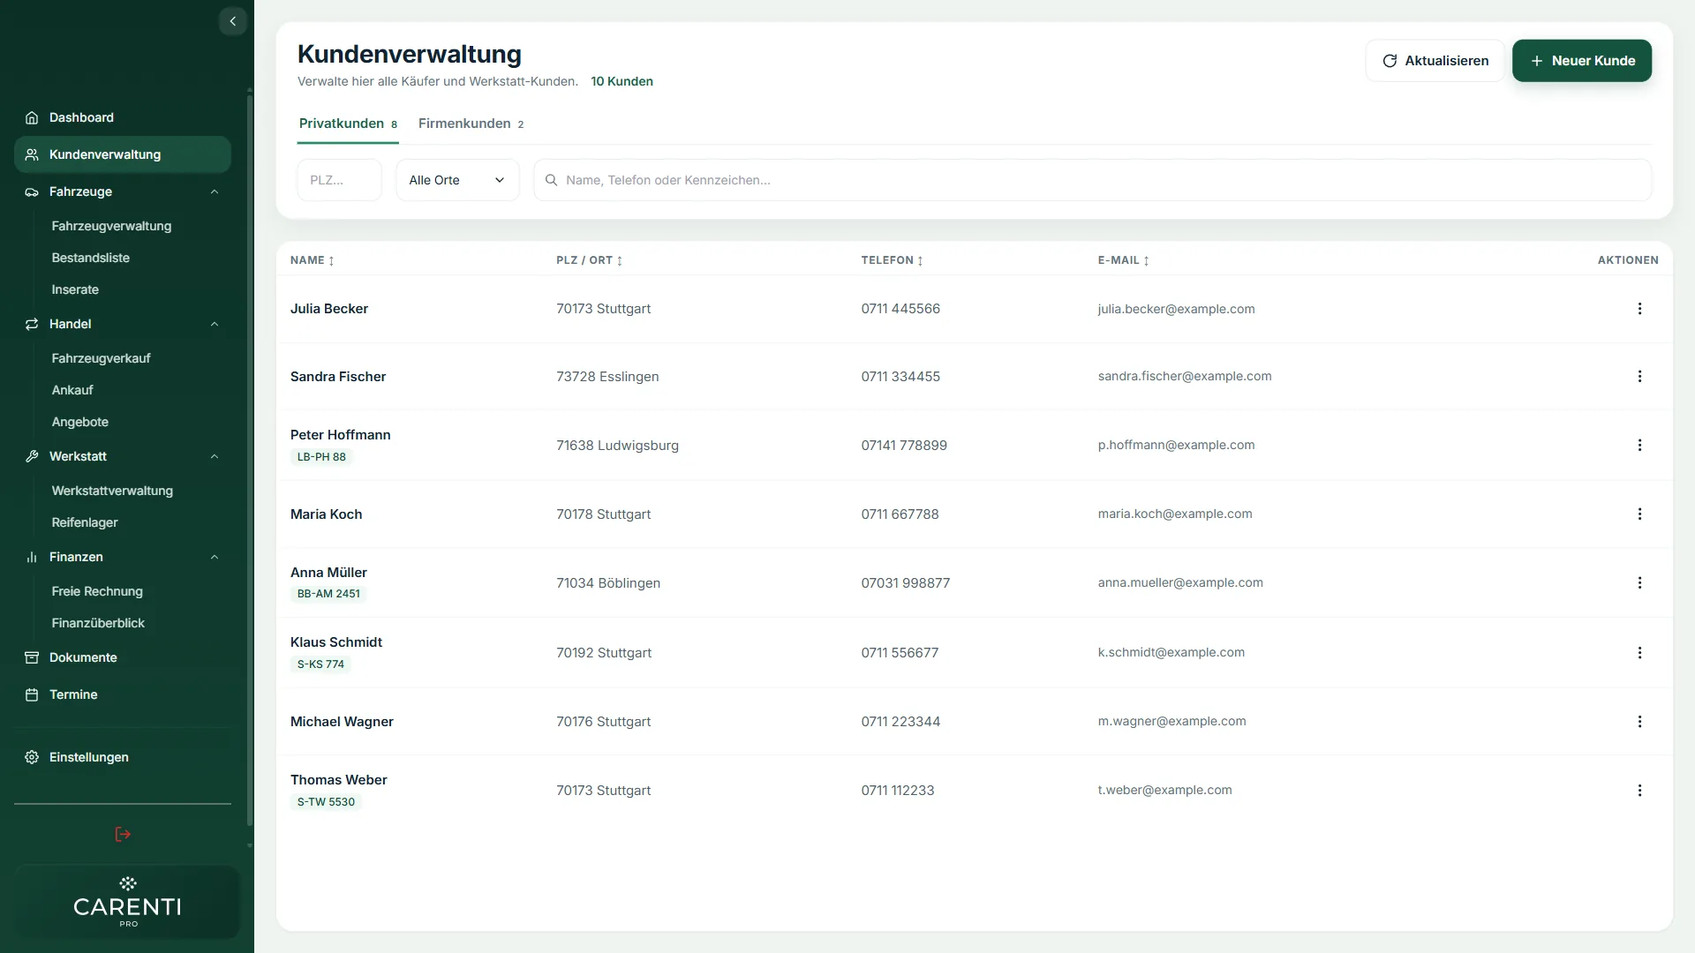
Task: Open actions menu for Michael Wagner
Action: pyautogui.click(x=1639, y=722)
